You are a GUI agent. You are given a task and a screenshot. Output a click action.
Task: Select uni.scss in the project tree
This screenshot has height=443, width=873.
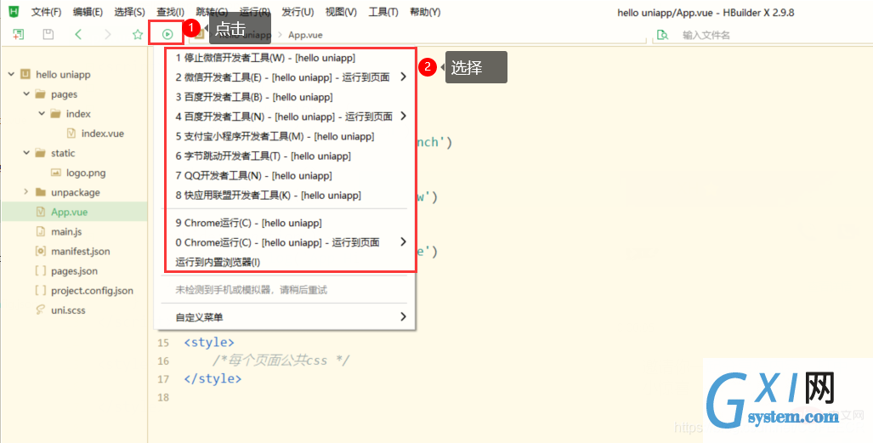point(68,310)
